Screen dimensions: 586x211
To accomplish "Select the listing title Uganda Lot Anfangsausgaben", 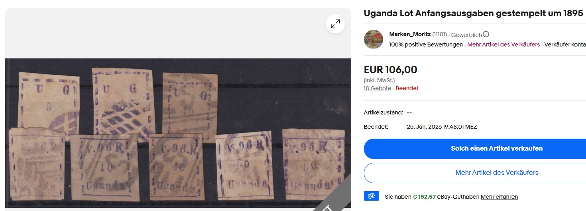I will 473,14.
